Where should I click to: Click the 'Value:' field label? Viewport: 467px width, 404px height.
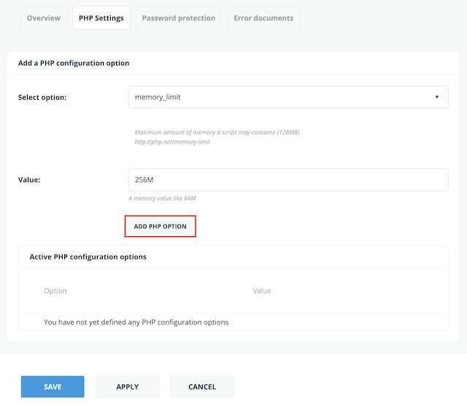(x=29, y=180)
